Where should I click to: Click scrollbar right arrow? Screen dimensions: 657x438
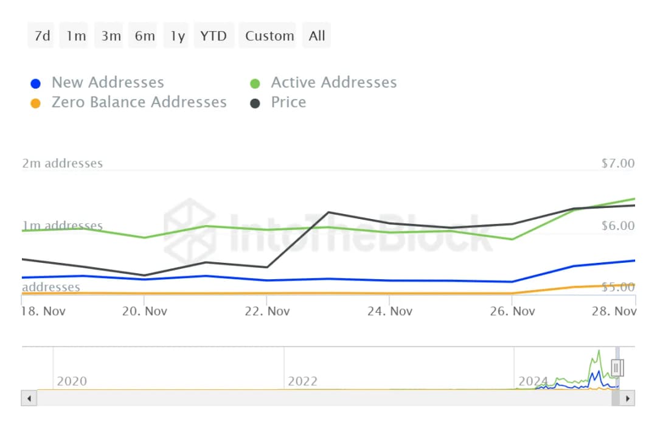pyautogui.click(x=627, y=398)
